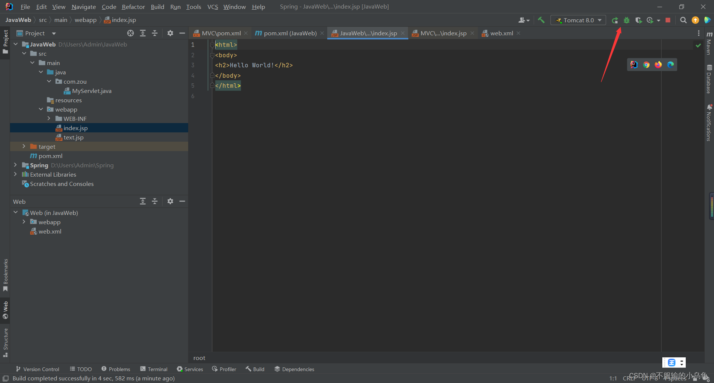Image resolution: width=714 pixels, height=383 pixels.
Task: Collapse the JavaWeb project root
Action: (16, 44)
